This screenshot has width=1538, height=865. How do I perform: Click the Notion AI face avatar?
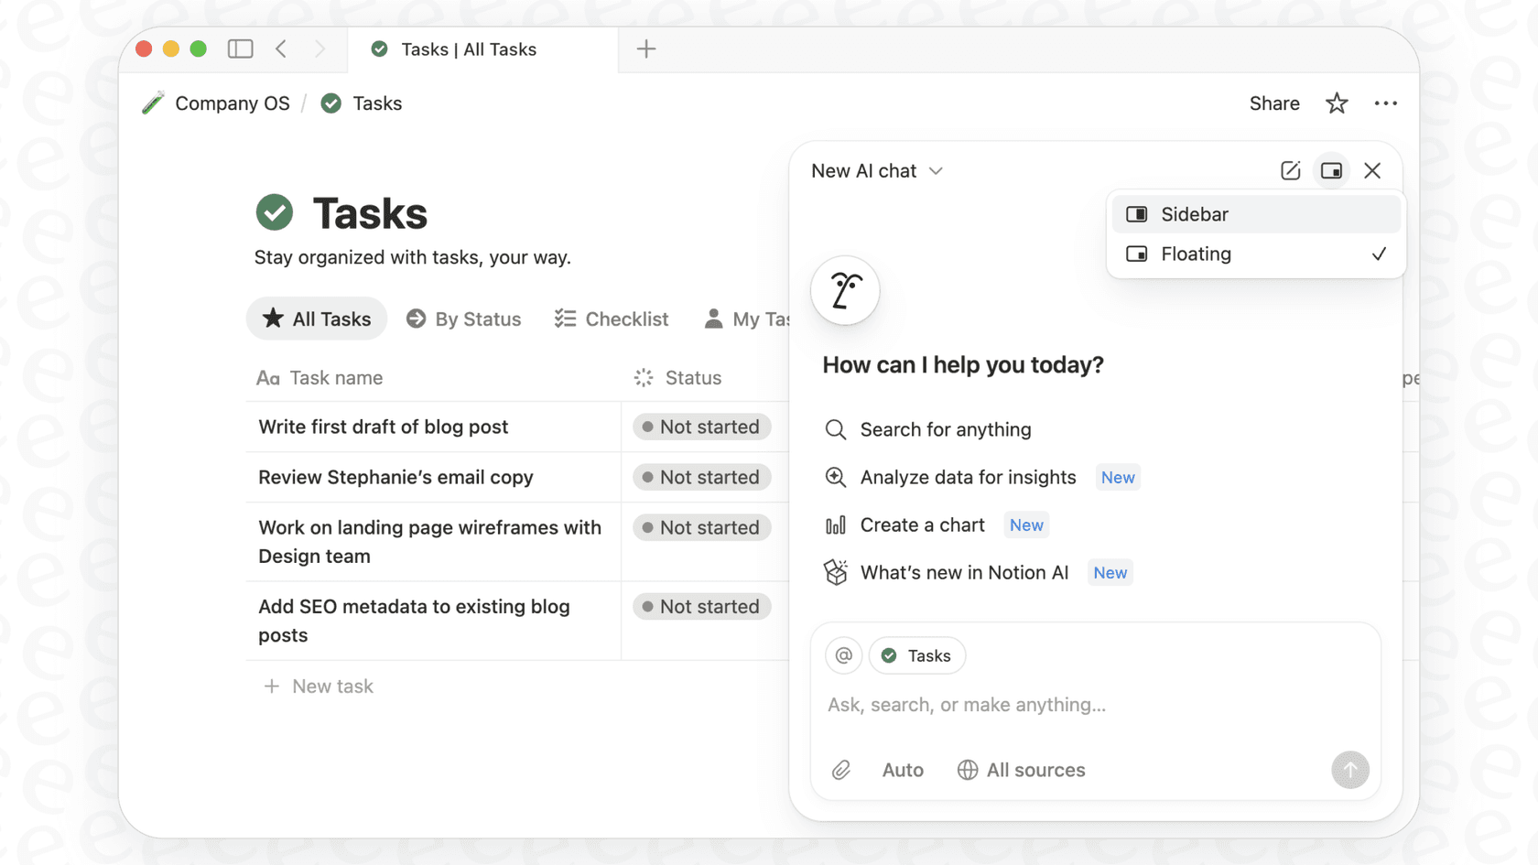pyautogui.click(x=844, y=290)
